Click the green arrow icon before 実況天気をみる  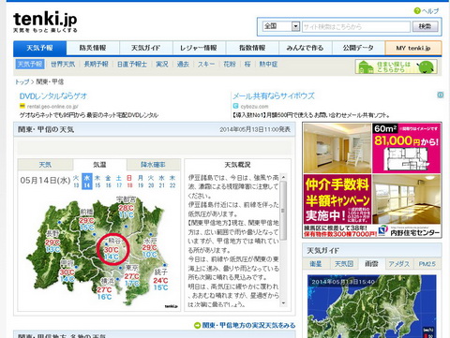[x=197, y=325]
